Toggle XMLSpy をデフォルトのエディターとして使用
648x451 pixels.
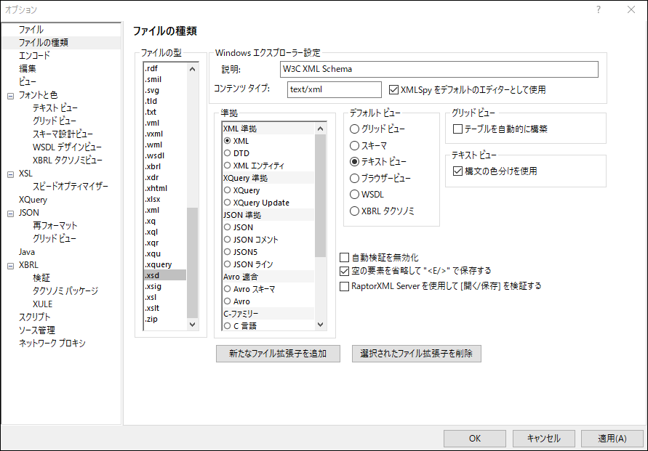pos(393,89)
